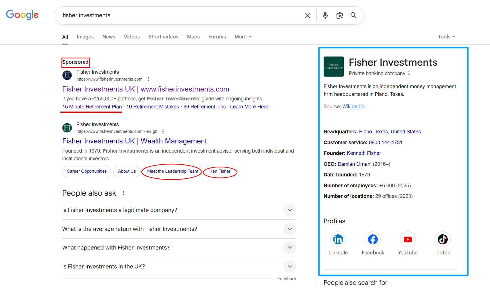The image size is (490, 288).
Task: Expand 'Is Fisher Investments a legitimate company?'
Action: [x=290, y=210]
